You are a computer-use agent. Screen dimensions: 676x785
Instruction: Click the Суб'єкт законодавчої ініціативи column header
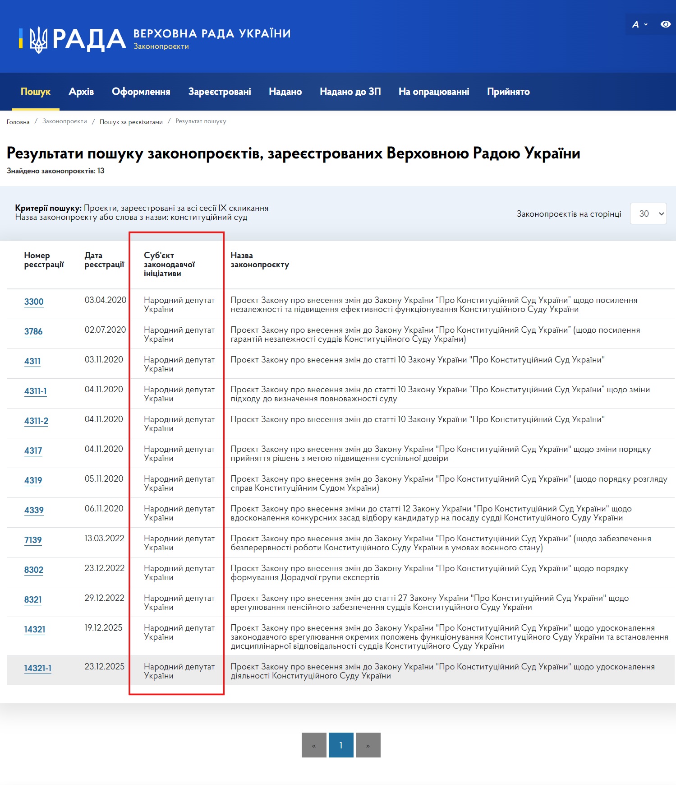170,265
